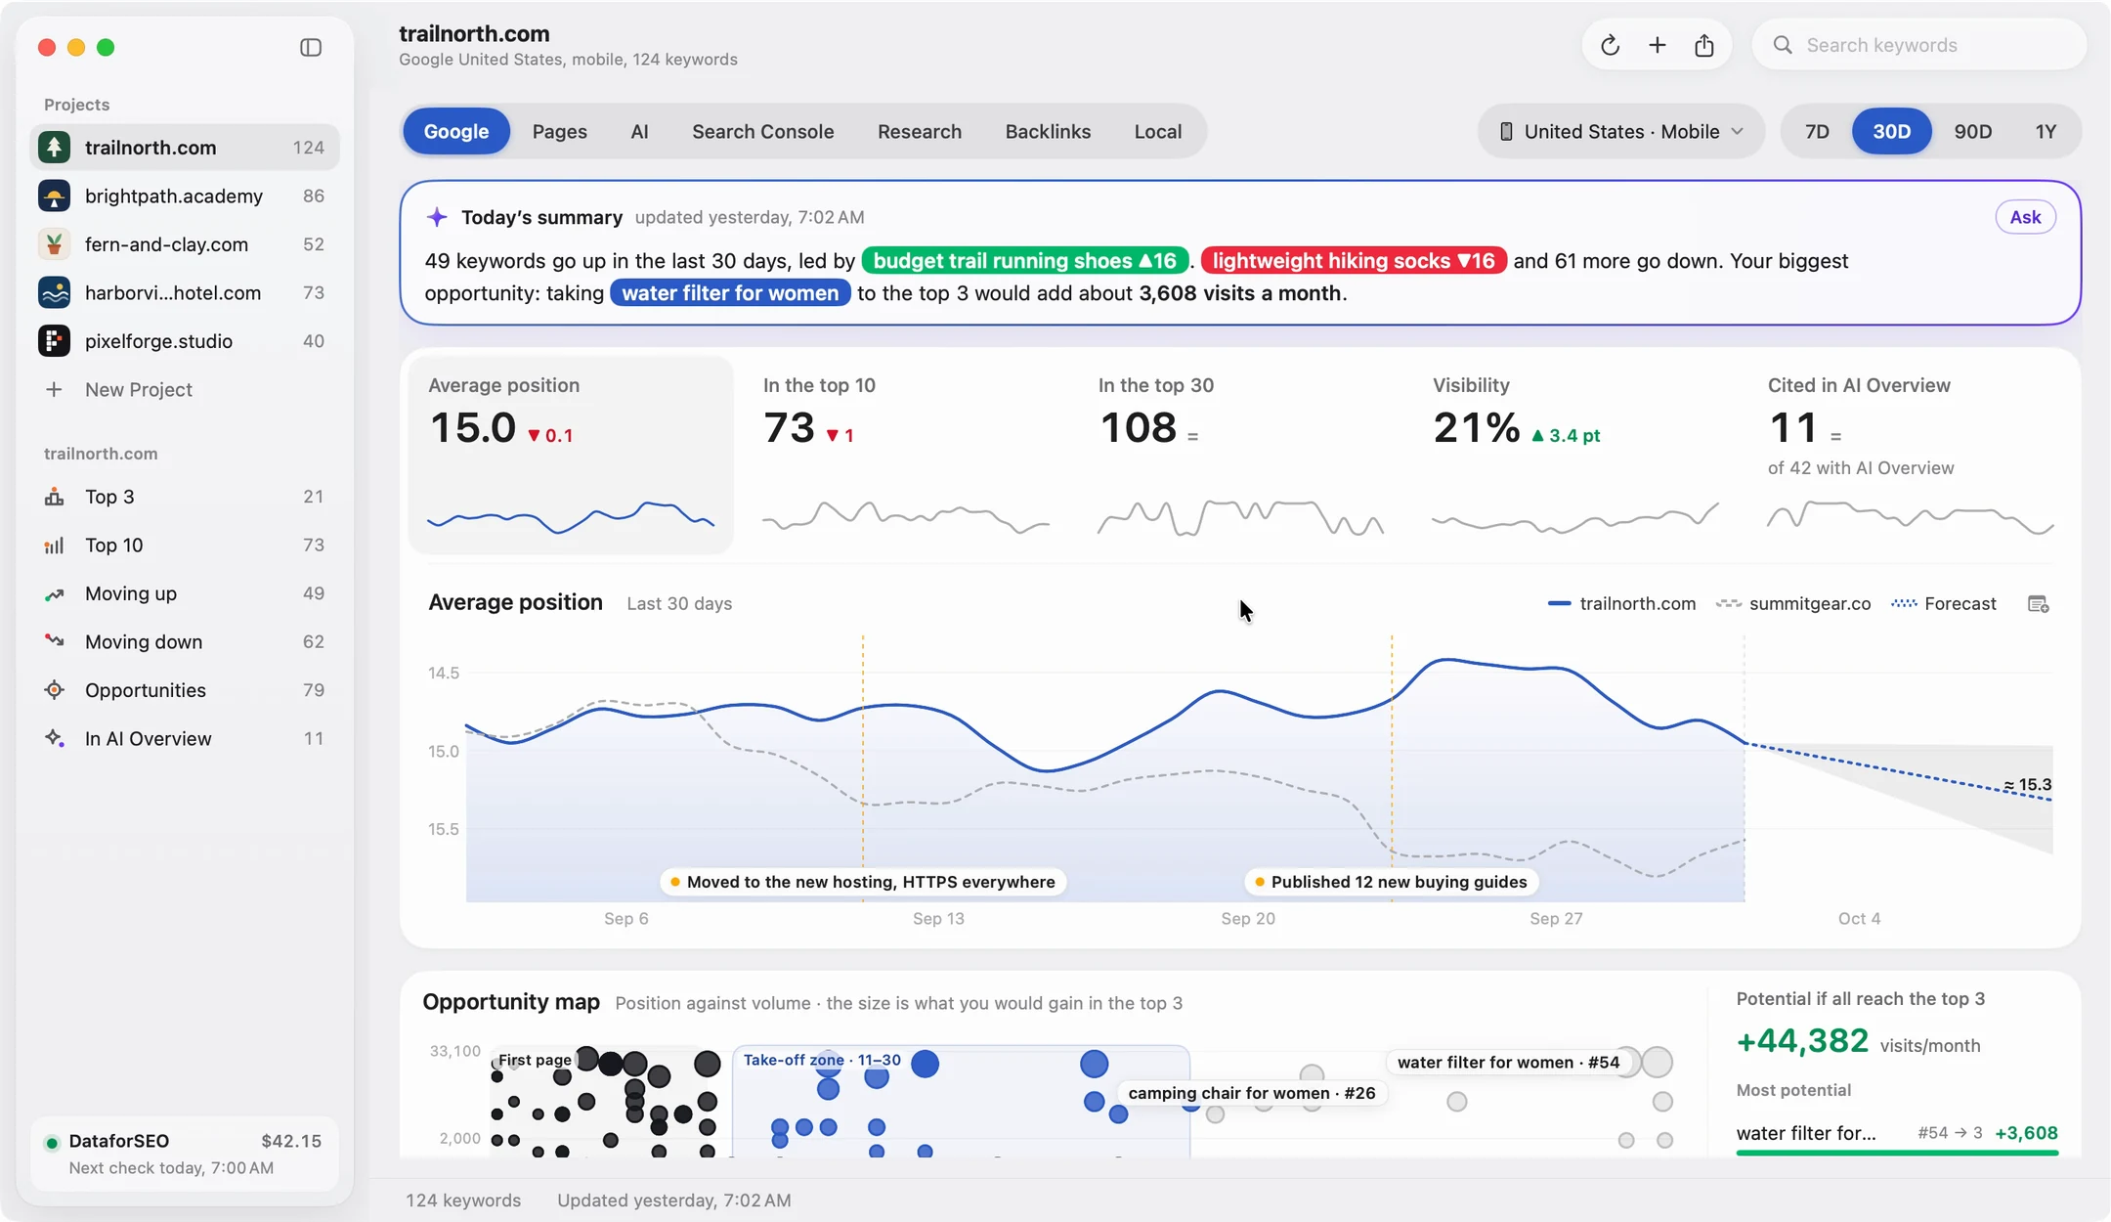Click the budget trail running shoes tag
The width and height of the screenshot is (2111, 1222).
pyautogui.click(x=1024, y=261)
